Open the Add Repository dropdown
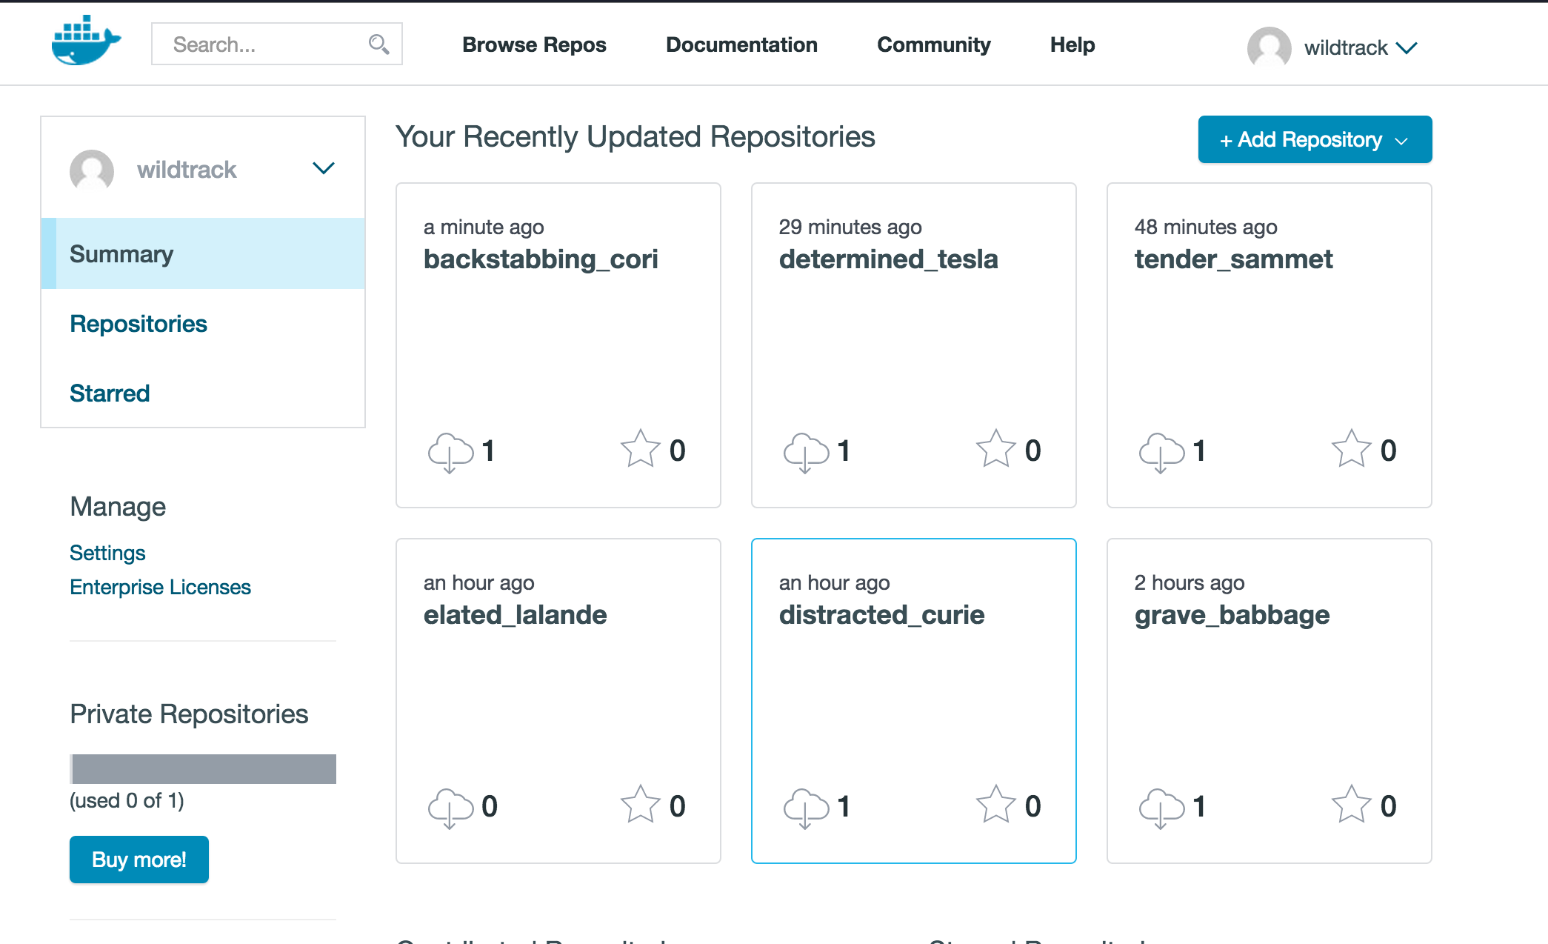Screen dimensions: 1548x944 tap(1314, 139)
